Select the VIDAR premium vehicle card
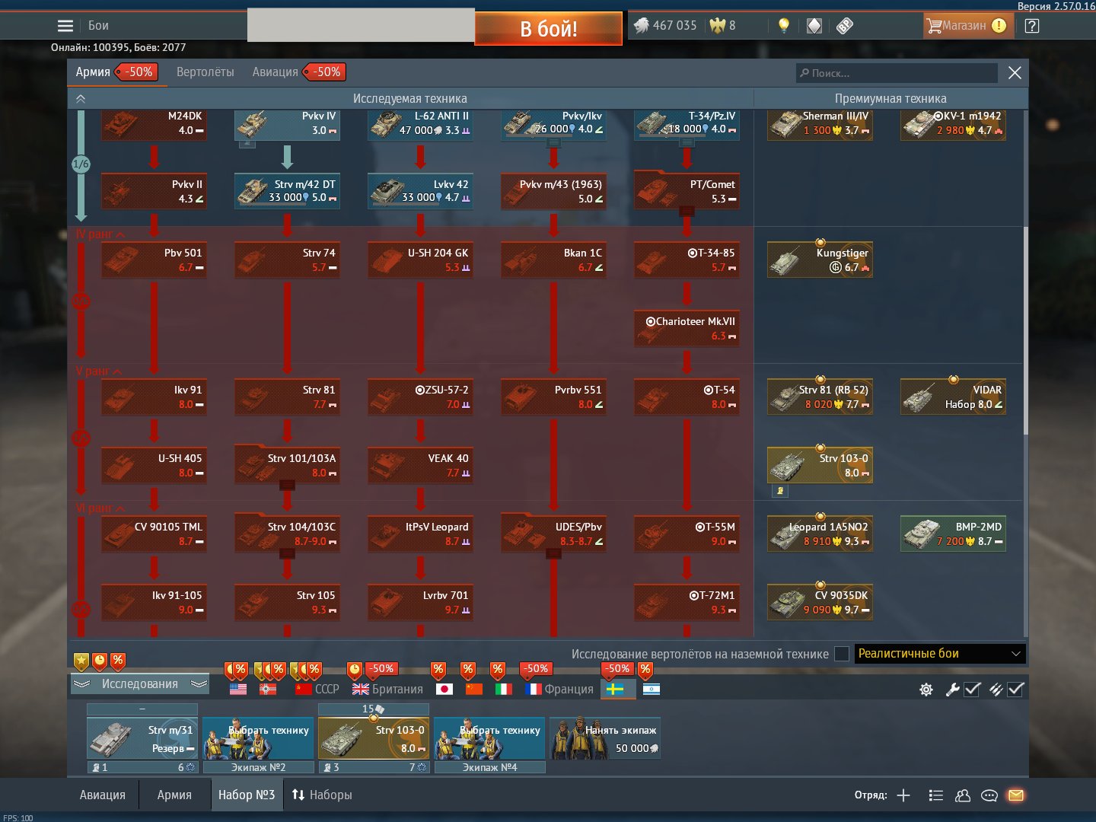1096x822 pixels. (x=953, y=397)
